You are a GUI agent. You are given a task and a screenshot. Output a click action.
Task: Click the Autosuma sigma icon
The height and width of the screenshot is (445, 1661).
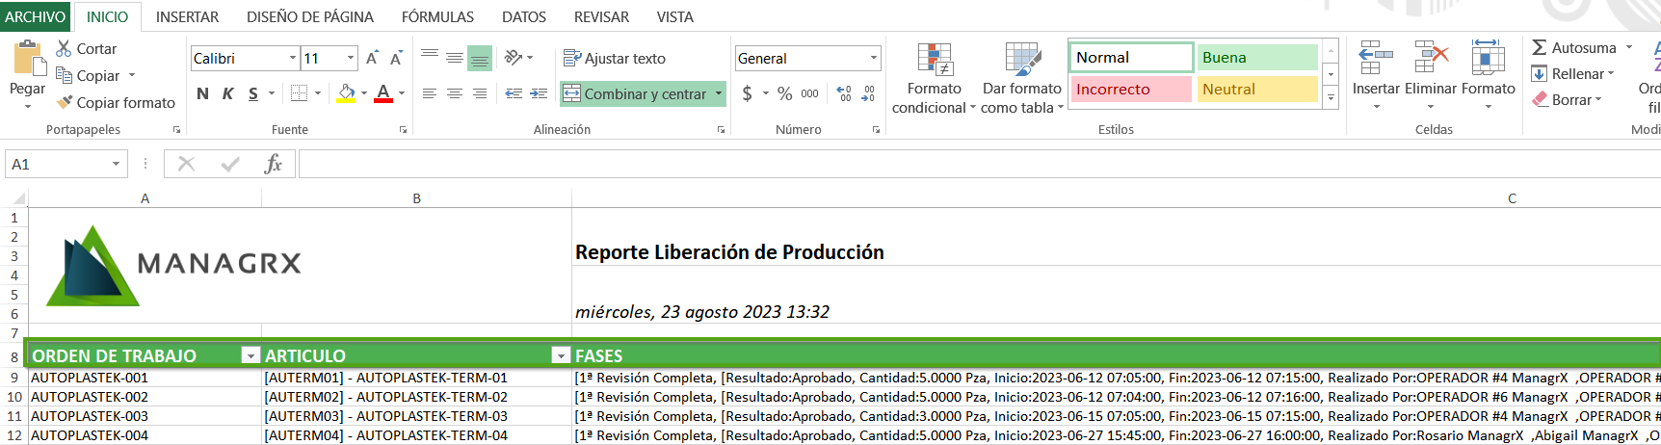[1540, 47]
